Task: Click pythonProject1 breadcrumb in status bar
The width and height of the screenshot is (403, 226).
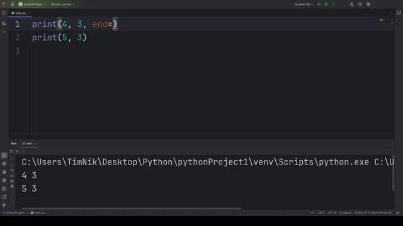Action: (14, 213)
